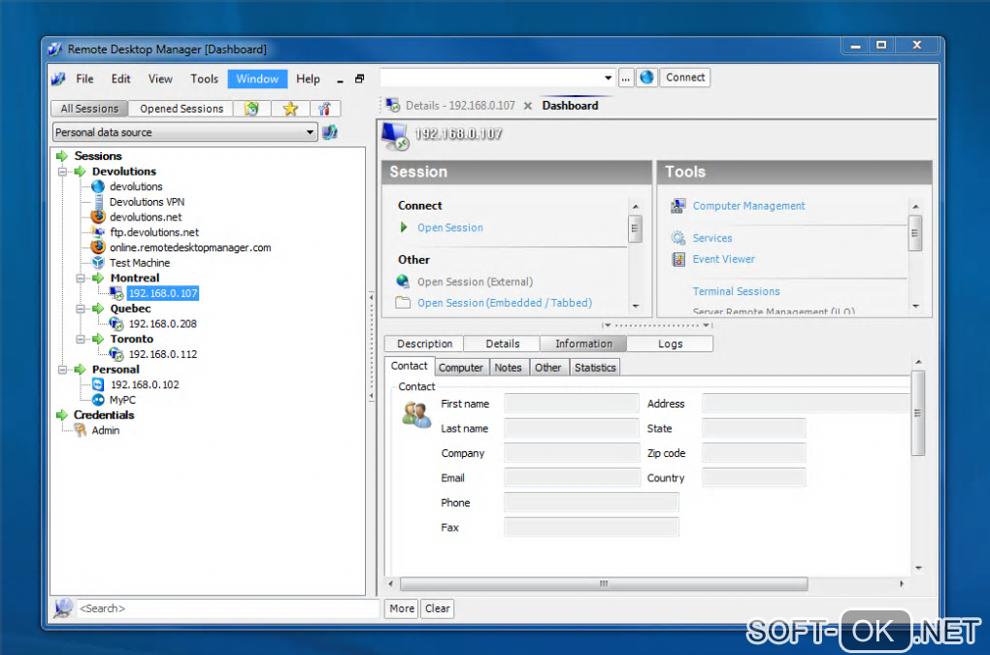Click the Admin credentials key icon
The width and height of the screenshot is (990, 655).
(81, 430)
